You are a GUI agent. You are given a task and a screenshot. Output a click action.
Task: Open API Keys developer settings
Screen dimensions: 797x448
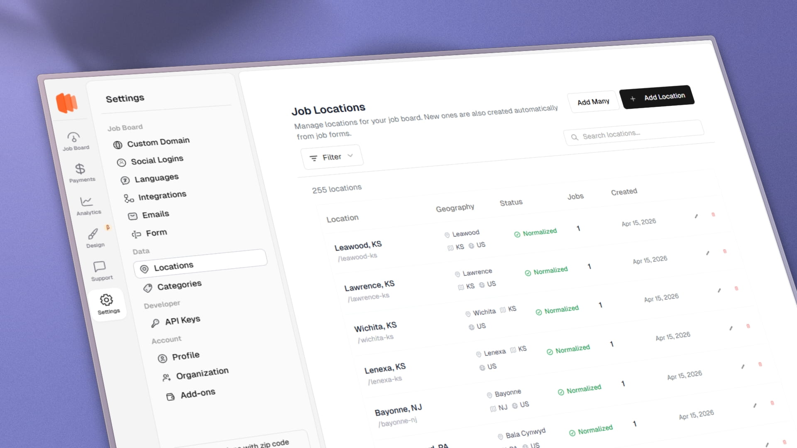[182, 320]
